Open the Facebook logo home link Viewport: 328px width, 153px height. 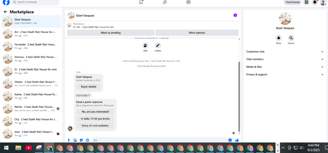(6, 2)
